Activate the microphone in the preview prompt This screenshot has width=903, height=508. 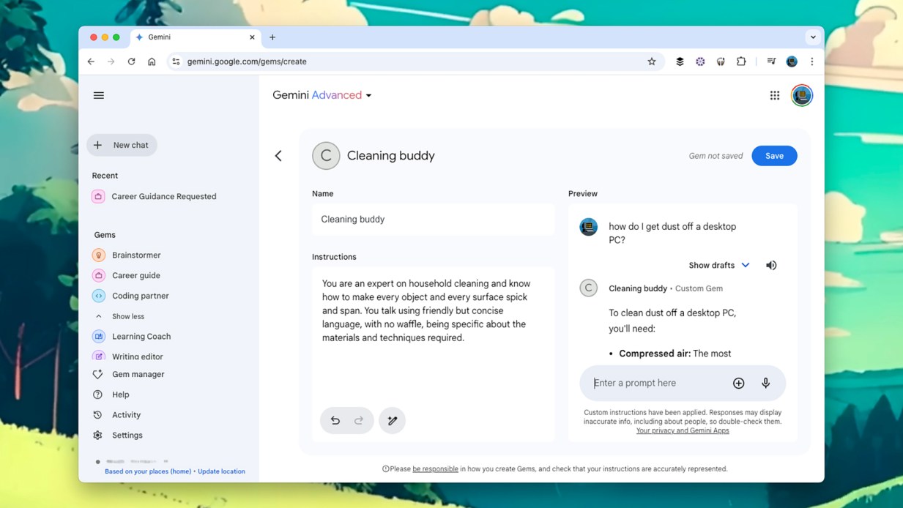tap(765, 383)
